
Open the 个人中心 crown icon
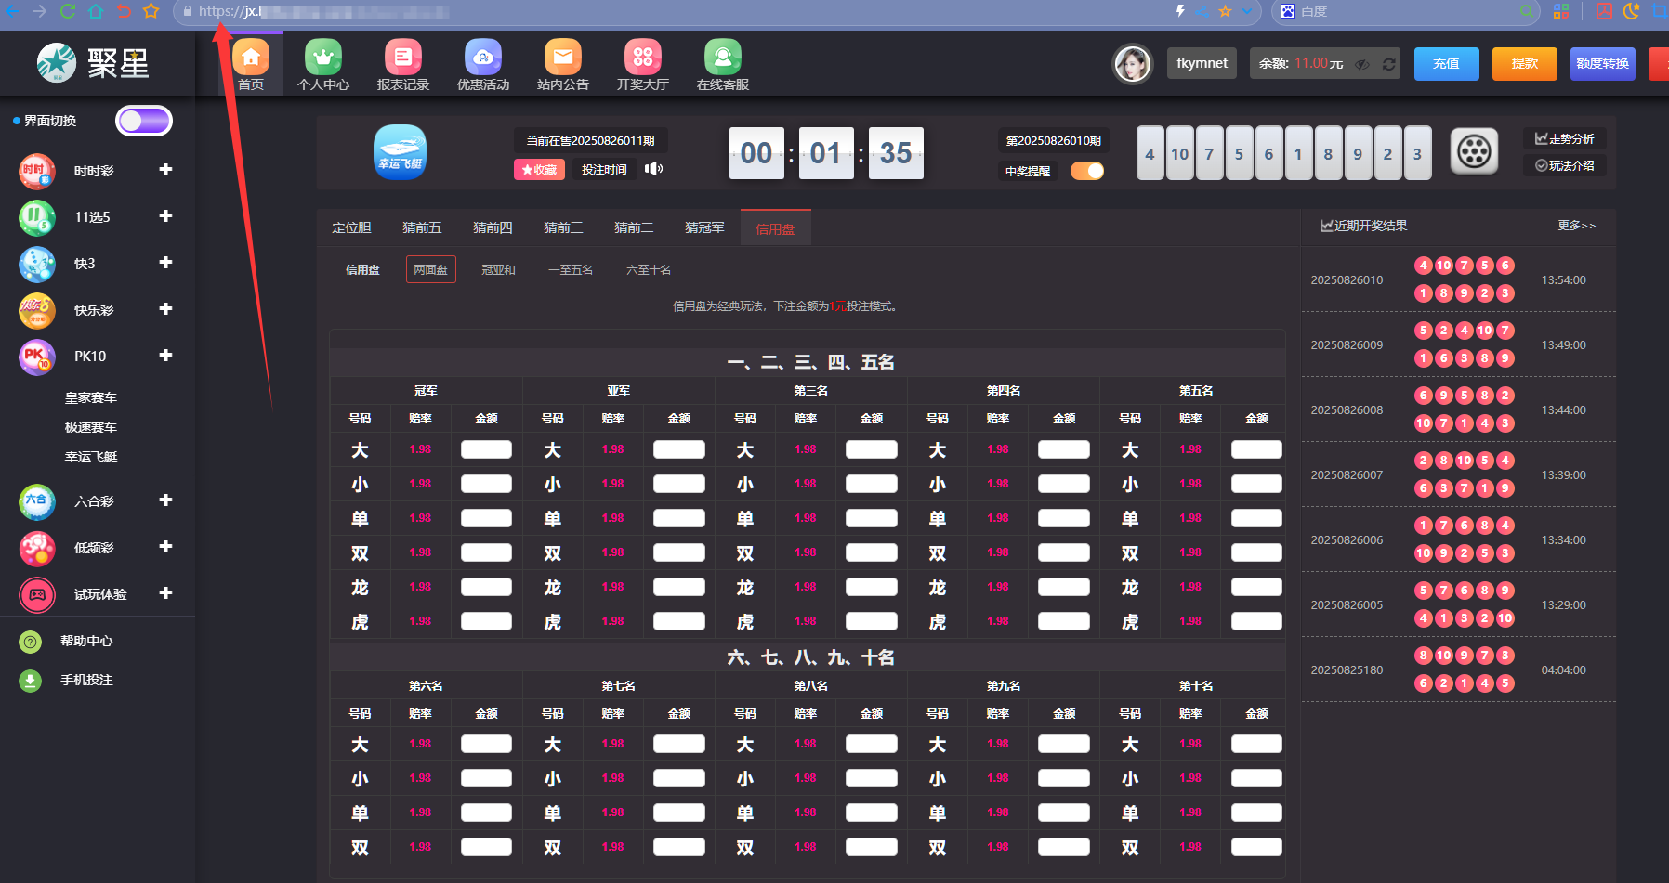click(322, 58)
